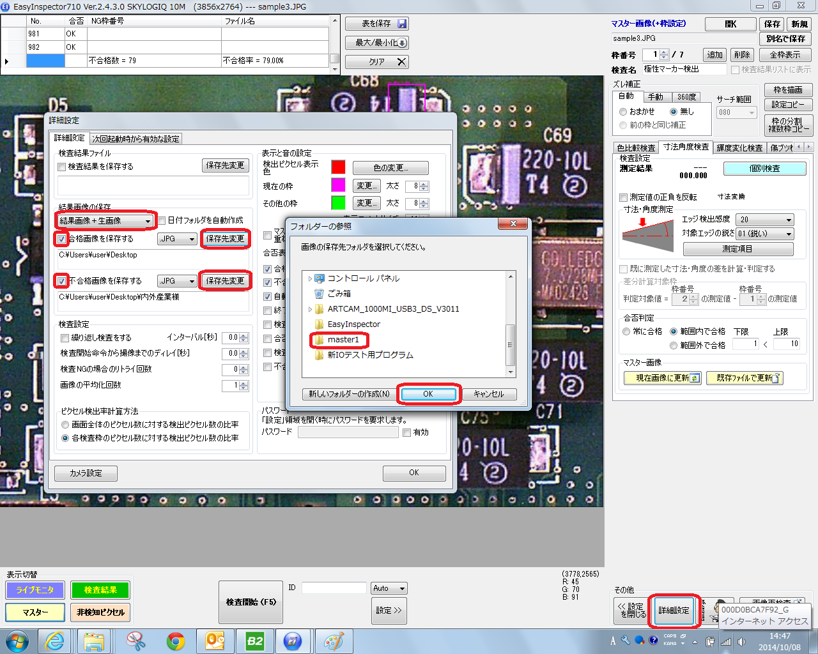Image resolution: width=818 pixels, height=654 pixels.
Task: Click the file icon on 既存ファイルで更新
Action: click(x=776, y=378)
